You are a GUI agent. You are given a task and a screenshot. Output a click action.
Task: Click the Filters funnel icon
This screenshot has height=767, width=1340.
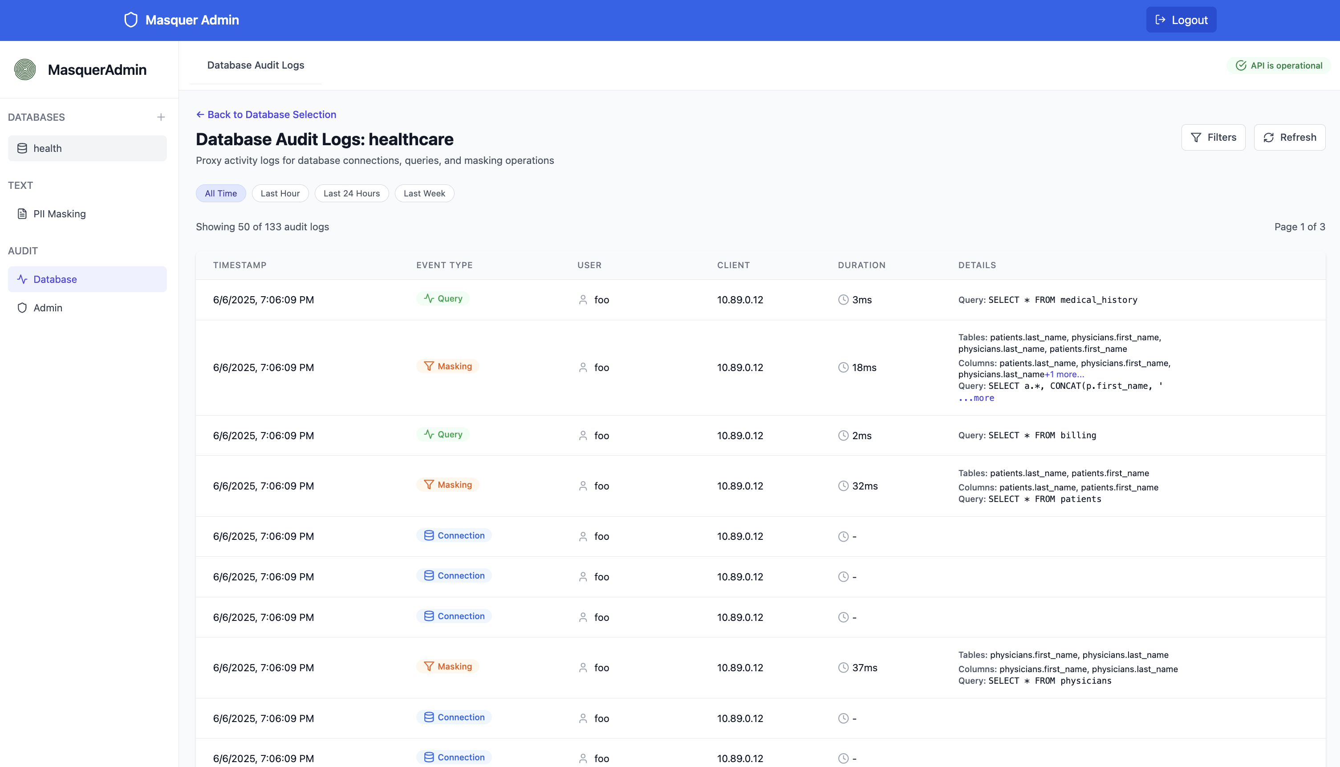pos(1196,137)
